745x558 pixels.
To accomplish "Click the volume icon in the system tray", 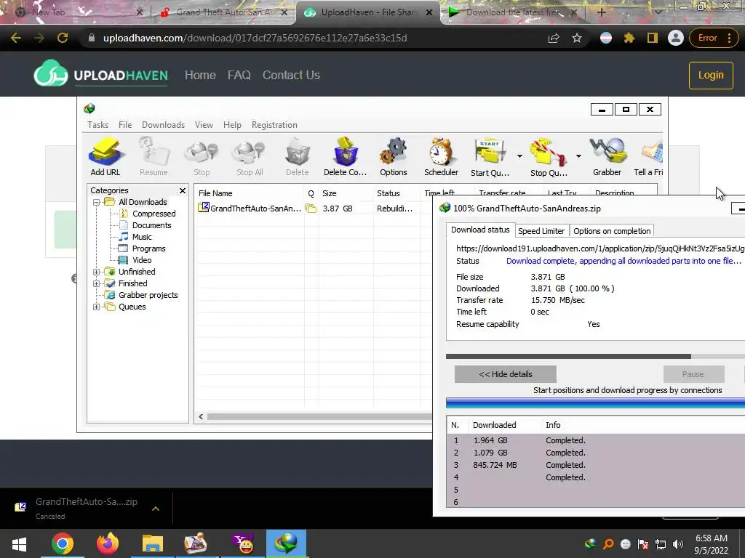I will (678, 543).
